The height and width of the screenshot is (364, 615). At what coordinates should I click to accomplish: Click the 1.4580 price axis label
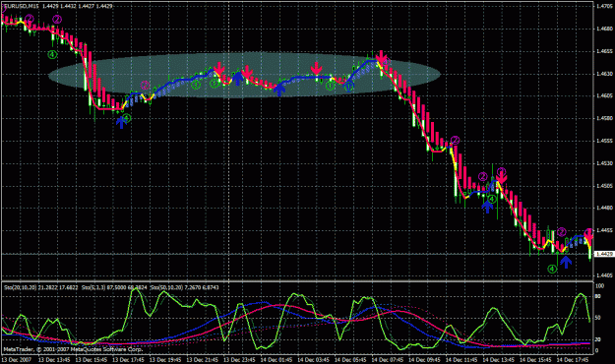click(x=604, y=118)
